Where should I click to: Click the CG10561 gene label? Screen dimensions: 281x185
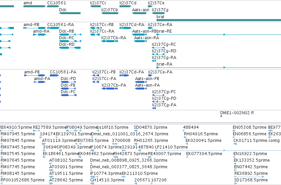click(x=56, y=3)
